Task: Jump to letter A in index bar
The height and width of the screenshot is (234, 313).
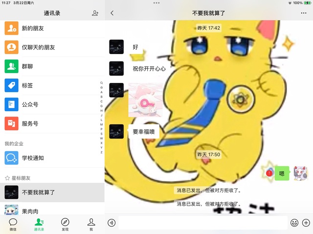Action: tap(101, 92)
